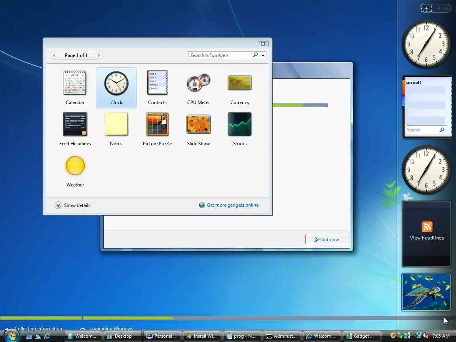Click the sidebar previous page arrow
The image size is (456, 342).
439,8
